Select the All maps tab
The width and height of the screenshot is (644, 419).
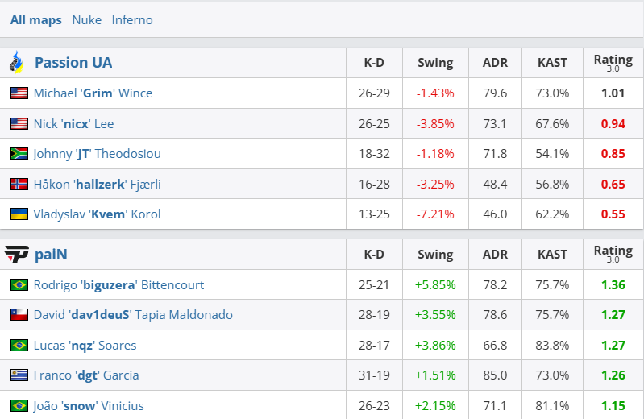(35, 20)
